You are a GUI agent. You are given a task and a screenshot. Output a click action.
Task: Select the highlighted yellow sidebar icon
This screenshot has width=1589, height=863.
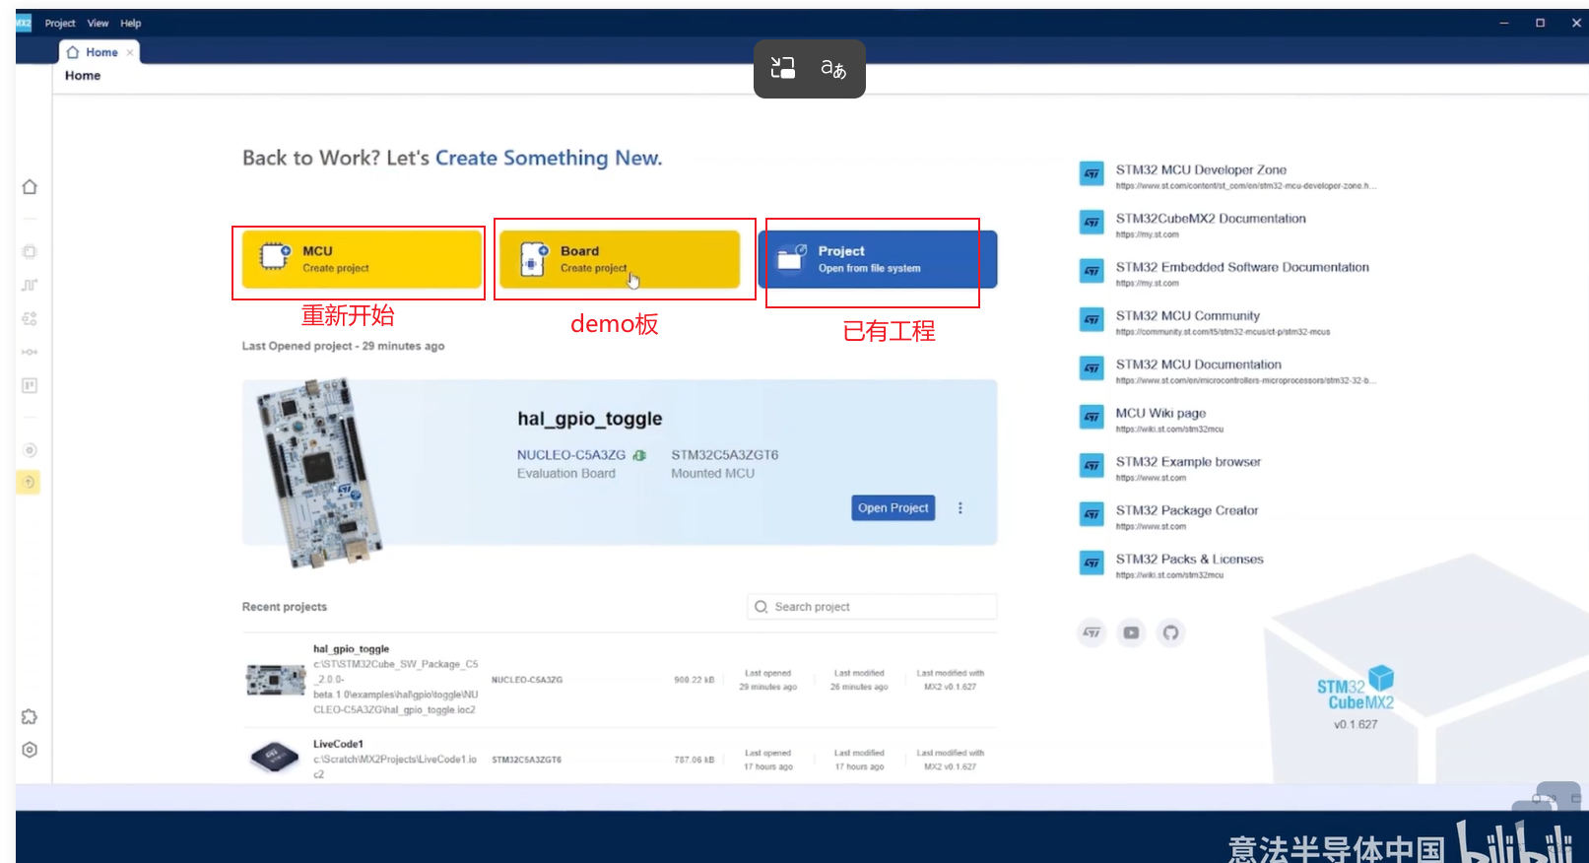[x=29, y=482]
